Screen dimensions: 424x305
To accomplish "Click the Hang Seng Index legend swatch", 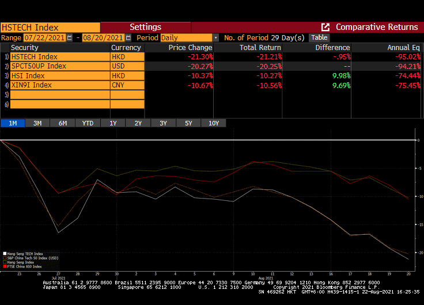I will point(5,262).
